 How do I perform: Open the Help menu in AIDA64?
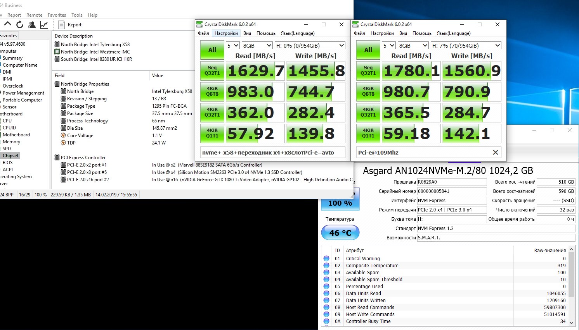pos(92,15)
